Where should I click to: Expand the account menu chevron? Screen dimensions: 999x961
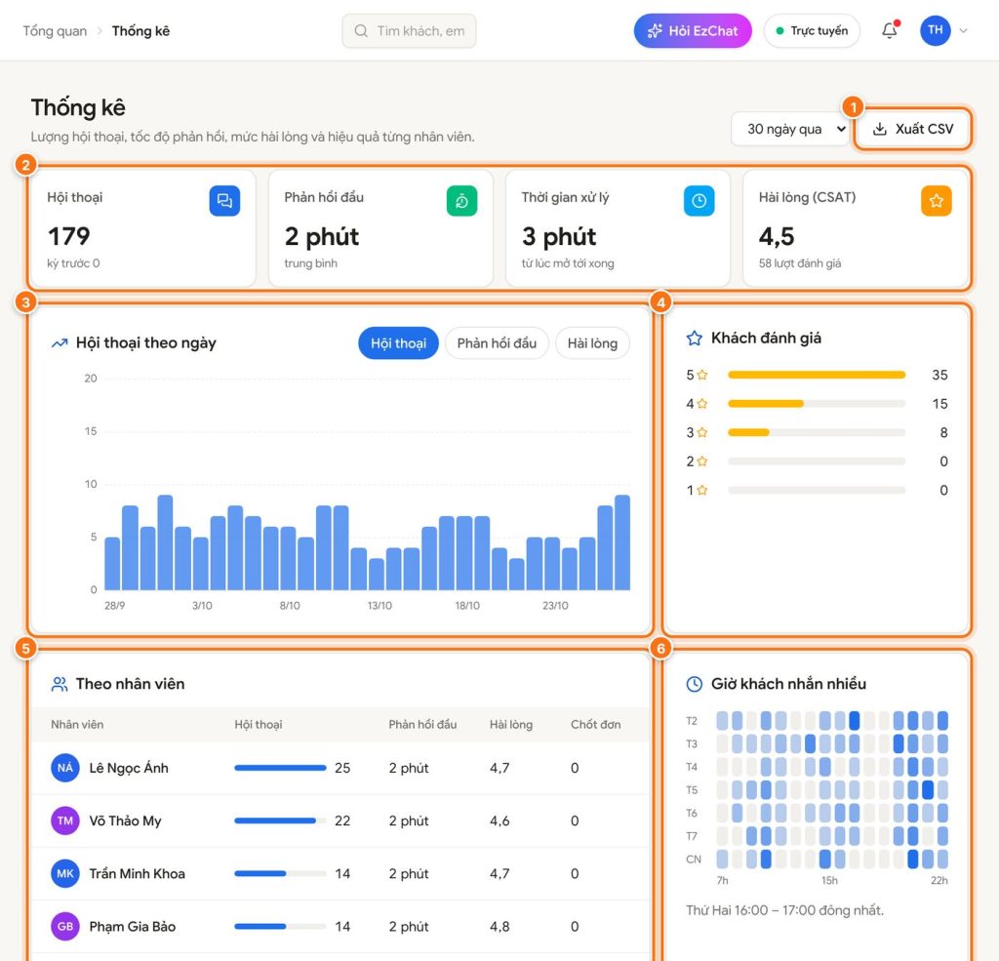click(963, 30)
